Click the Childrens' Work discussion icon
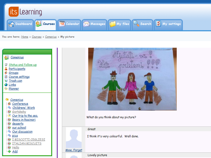 9,108
